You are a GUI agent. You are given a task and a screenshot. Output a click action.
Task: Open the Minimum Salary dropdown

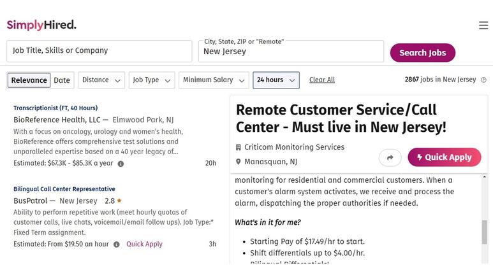214,80
